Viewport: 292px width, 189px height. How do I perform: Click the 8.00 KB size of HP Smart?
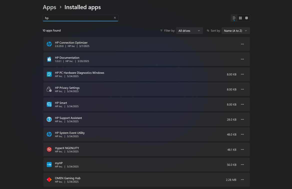232,105
